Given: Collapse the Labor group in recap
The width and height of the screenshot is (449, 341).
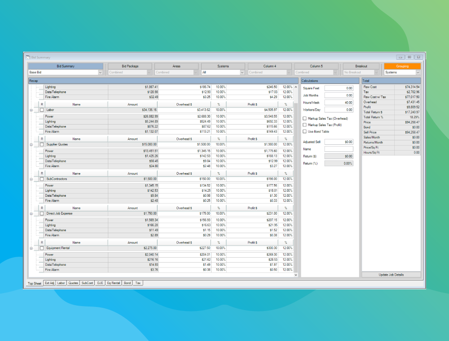Looking at the screenshot, I should click(31, 110).
